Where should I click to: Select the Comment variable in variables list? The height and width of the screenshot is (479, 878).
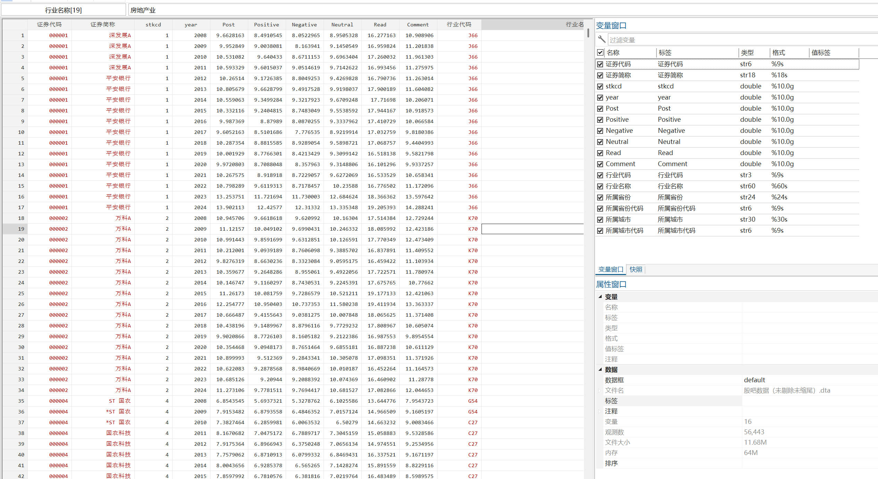tap(620, 164)
